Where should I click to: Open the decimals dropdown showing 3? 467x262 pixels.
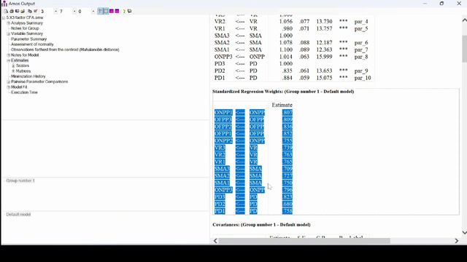[x=55, y=12]
